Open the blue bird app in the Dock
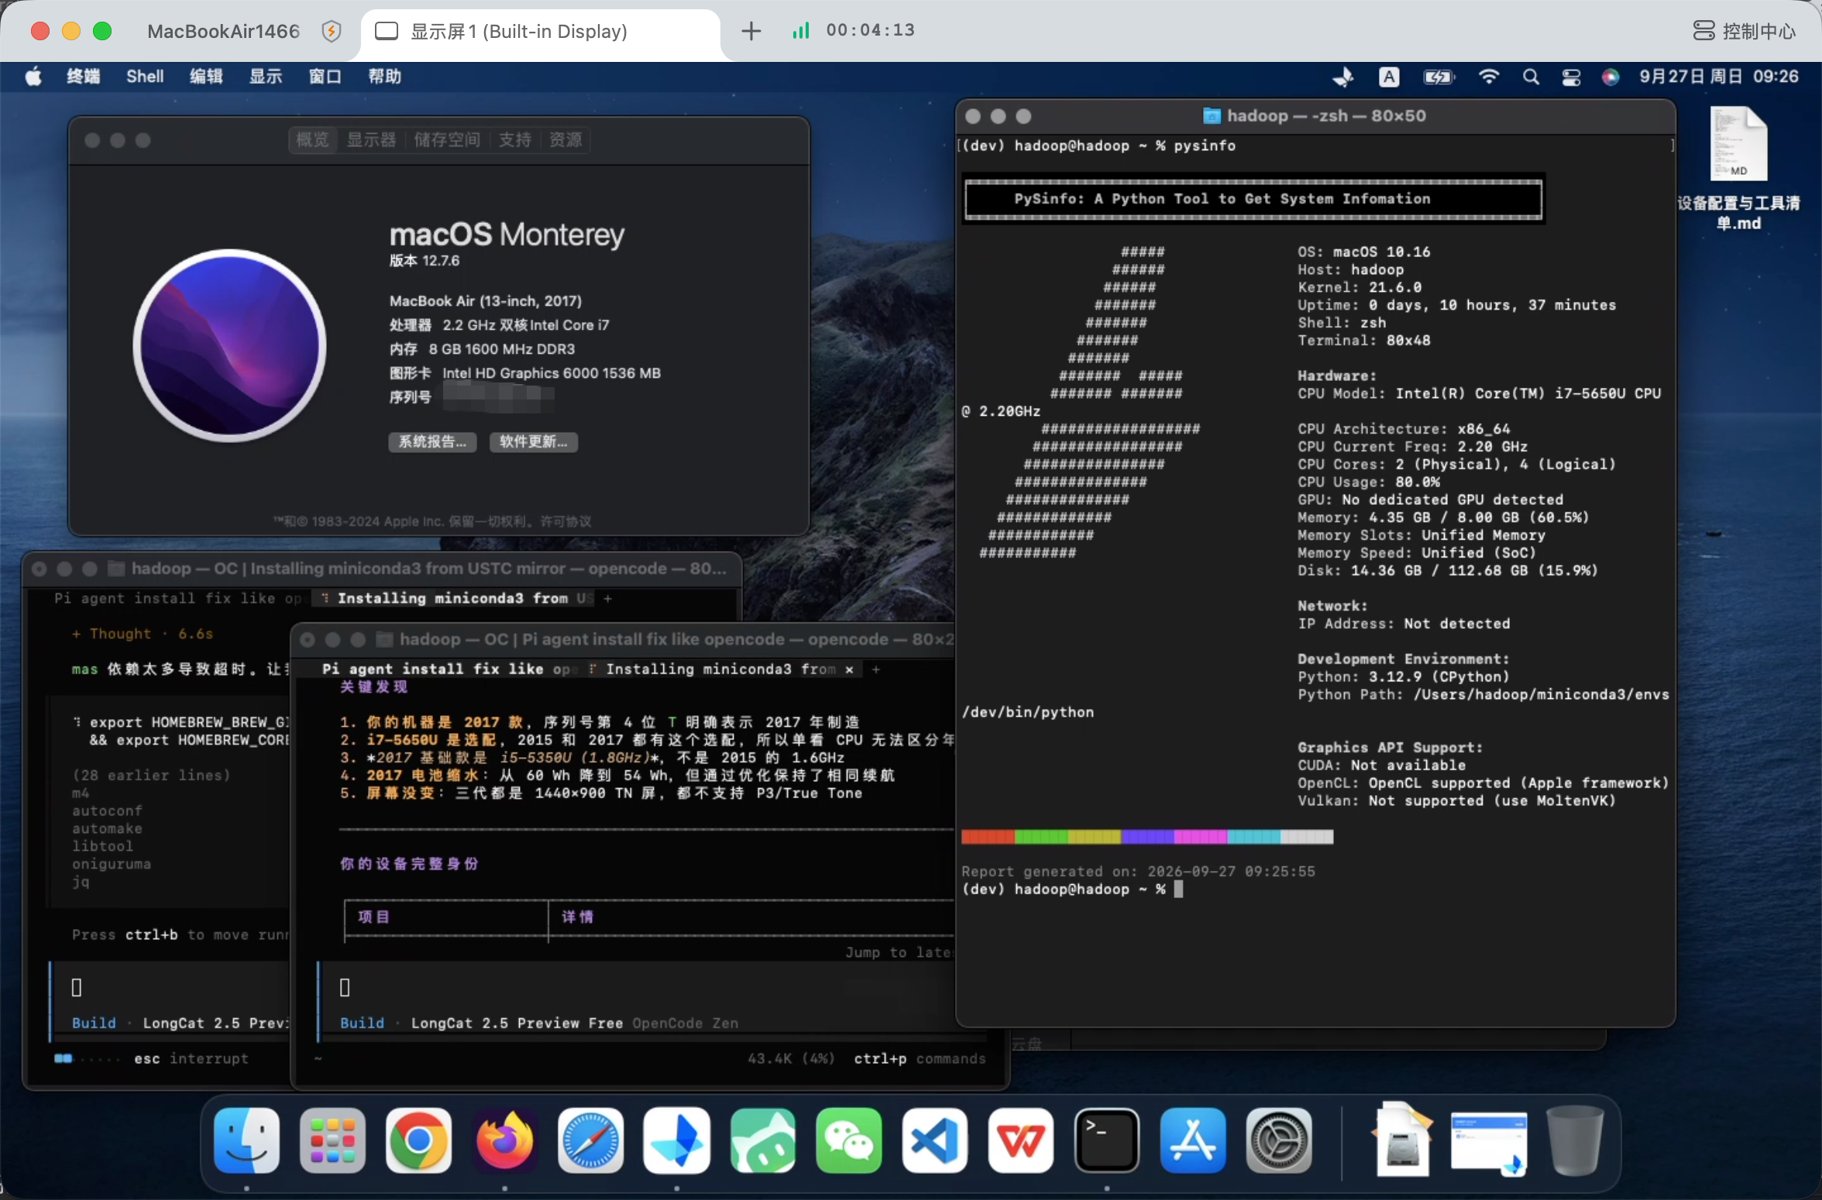 (x=676, y=1140)
